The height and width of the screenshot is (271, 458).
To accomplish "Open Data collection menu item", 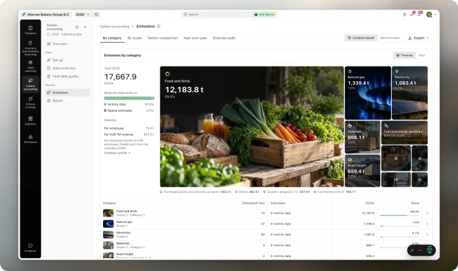I will tap(67, 68).
